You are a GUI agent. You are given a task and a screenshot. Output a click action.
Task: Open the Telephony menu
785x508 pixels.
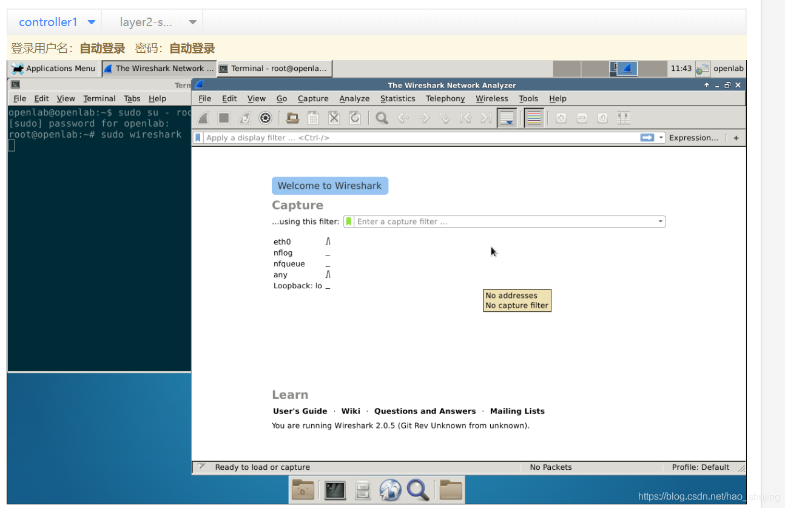[x=445, y=98]
